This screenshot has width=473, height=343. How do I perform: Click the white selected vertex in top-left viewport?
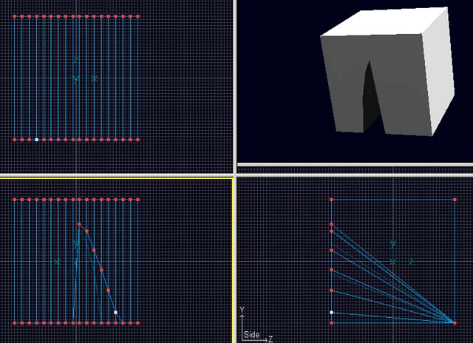point(36,139)
